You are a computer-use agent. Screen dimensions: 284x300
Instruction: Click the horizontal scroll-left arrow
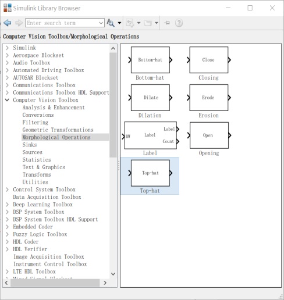6,283
